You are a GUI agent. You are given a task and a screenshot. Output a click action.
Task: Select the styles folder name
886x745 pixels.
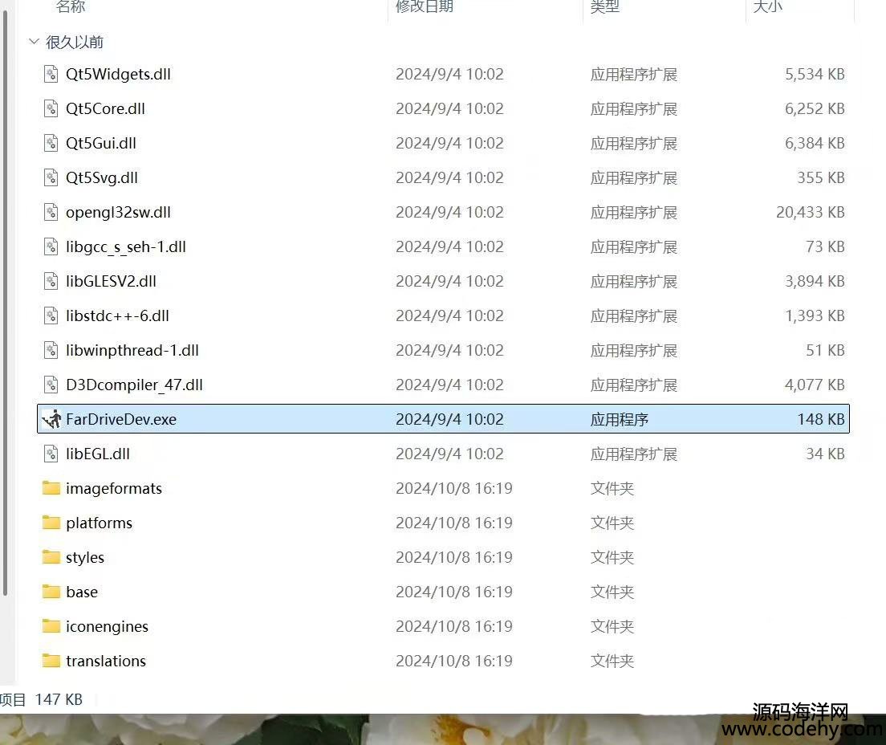pyautogui.click(x=85, y=557)
